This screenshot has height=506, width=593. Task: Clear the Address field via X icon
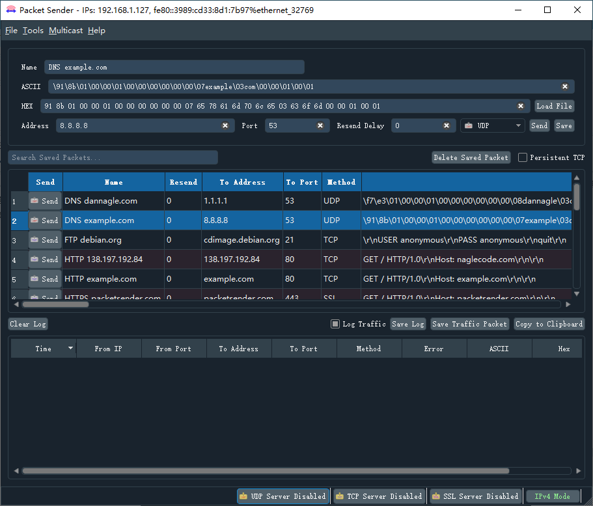pyautogui.click(x=225, y=126)
